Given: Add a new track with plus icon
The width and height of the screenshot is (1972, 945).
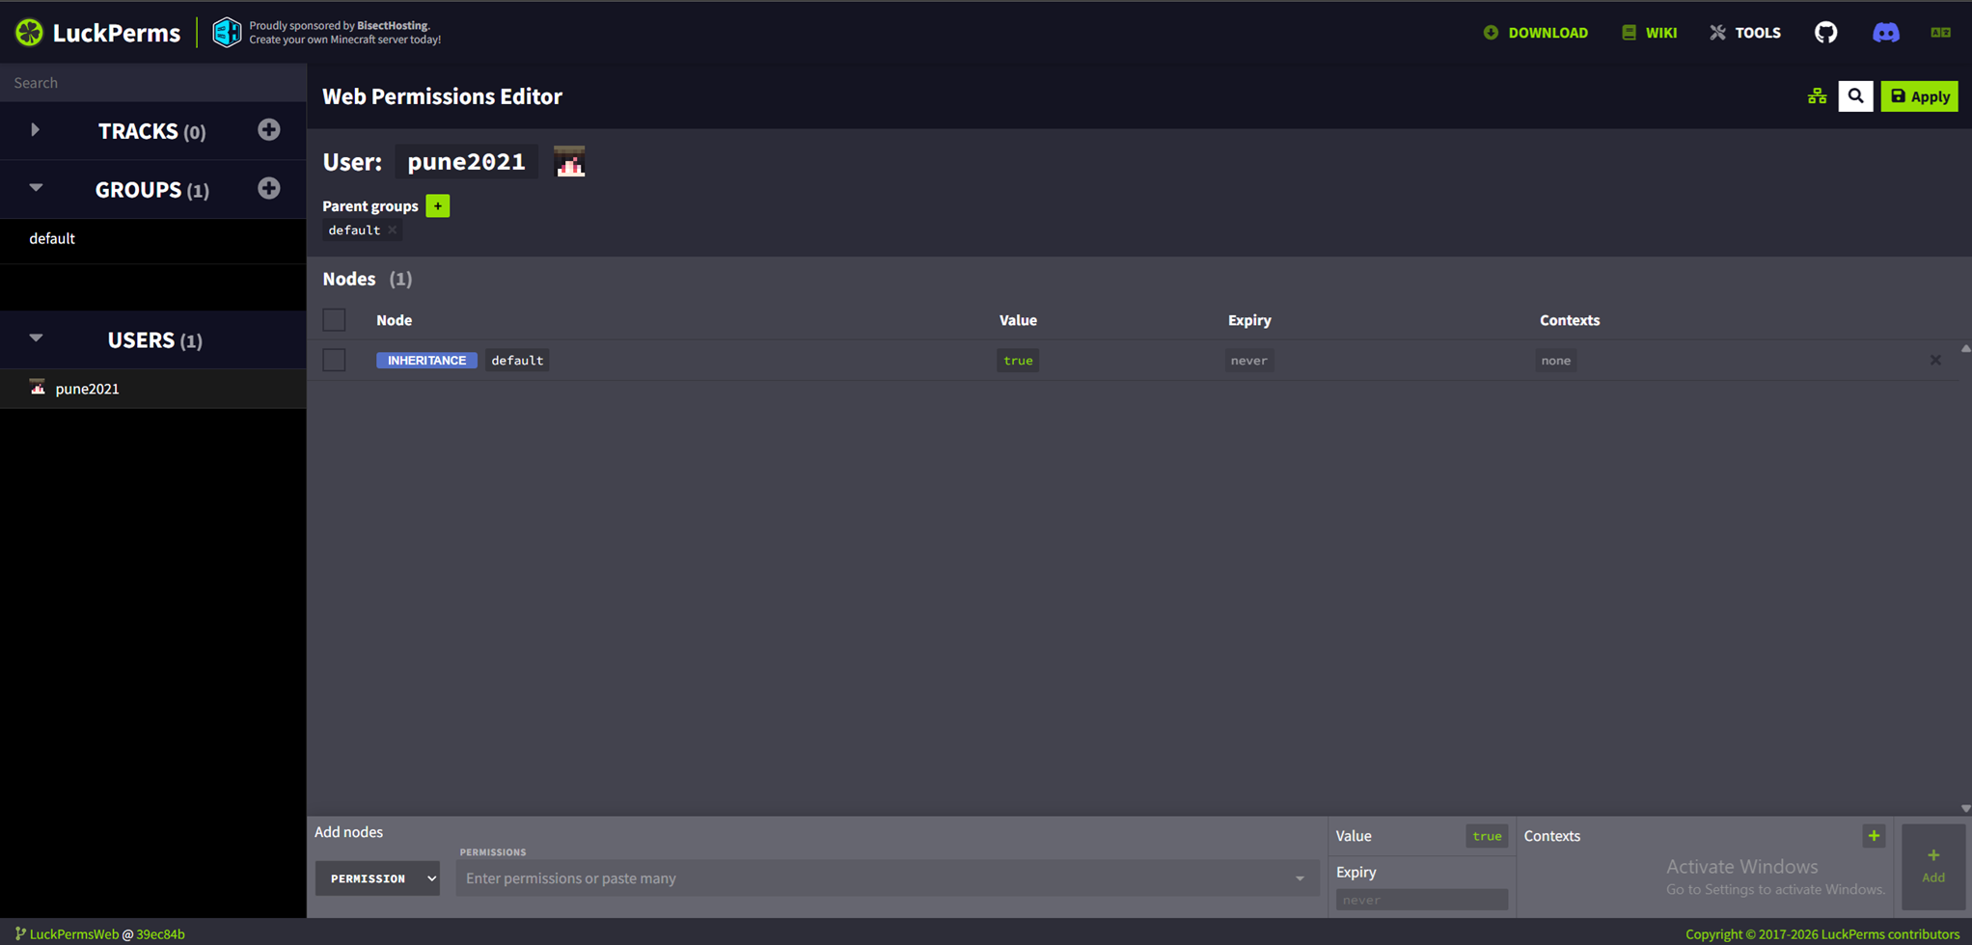Looking at the screenshot, I should [x=269, y=130].
